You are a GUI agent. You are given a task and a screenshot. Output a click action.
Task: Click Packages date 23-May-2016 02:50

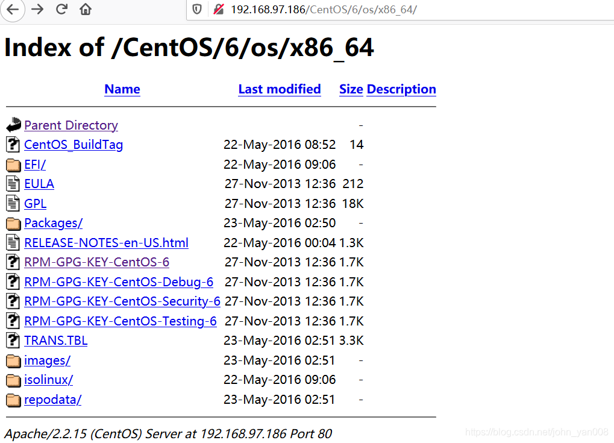(280, 223)
